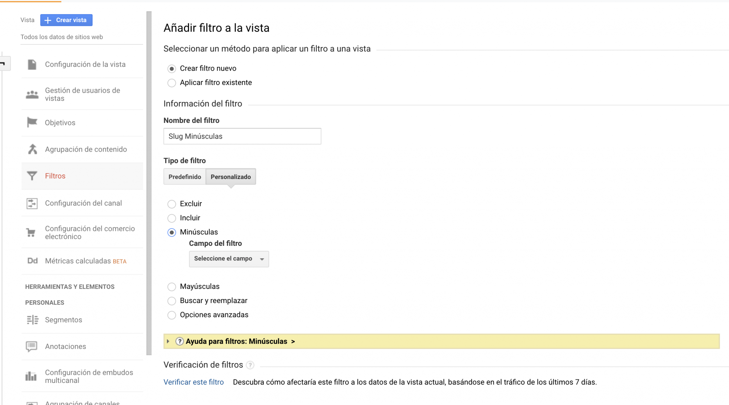The image size is (729, 405).
Task: Click the Configuración del canal icon
Action: 32,203
